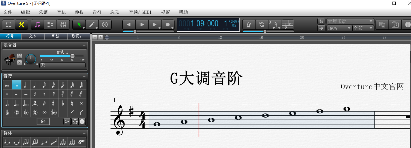Click the staff with flats transposition icon

[x=288, y=25]
